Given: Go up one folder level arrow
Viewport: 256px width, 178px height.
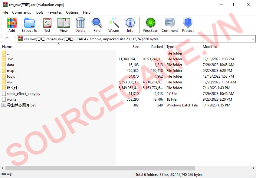Looking at the screenshot, I should [x=7, y=39].
